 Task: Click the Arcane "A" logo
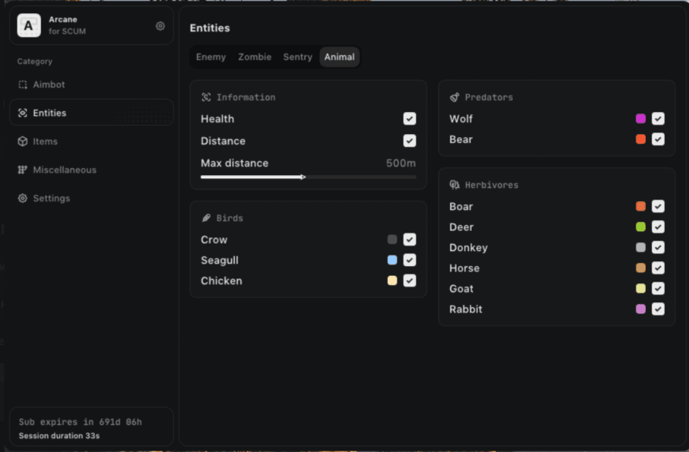pyautogui.click(x=28, y=26)
